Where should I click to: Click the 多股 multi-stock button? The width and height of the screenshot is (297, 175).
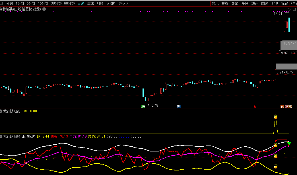(x=245, y=3)
